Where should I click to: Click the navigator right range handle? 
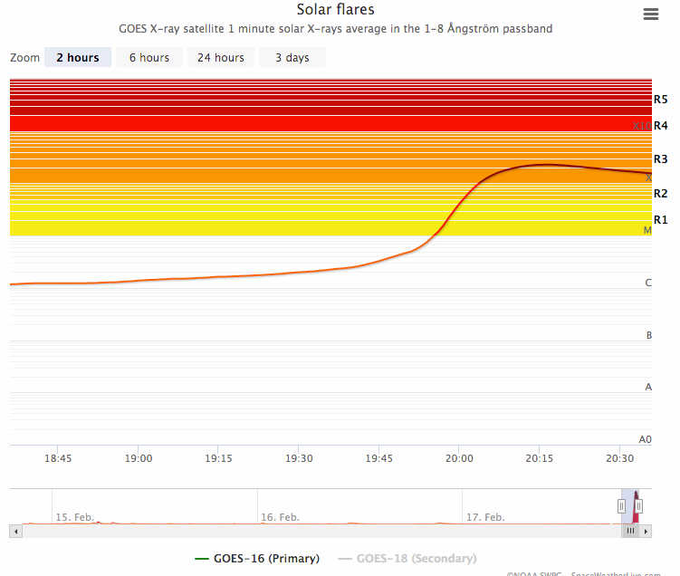click(x=638, y=506)
